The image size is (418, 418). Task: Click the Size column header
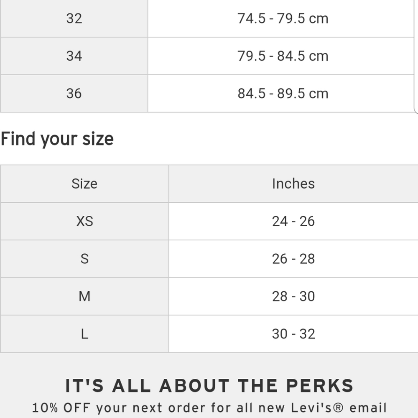pos(84,184)
